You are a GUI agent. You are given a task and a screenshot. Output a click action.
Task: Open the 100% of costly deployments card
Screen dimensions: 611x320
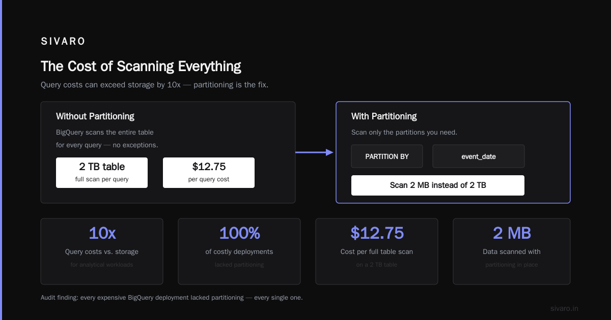(x=239, y=251)
